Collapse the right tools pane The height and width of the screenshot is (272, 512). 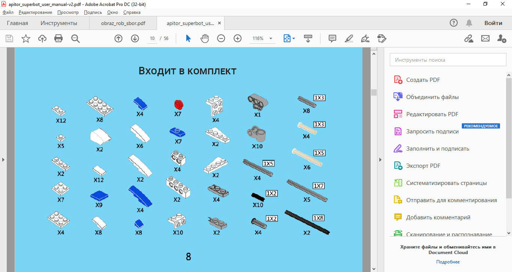pyautogui.click(x=380, y=160)
